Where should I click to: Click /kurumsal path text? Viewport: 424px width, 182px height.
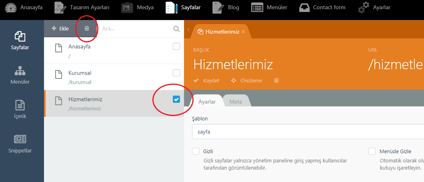pyautogui.click(x=80, y=82)
